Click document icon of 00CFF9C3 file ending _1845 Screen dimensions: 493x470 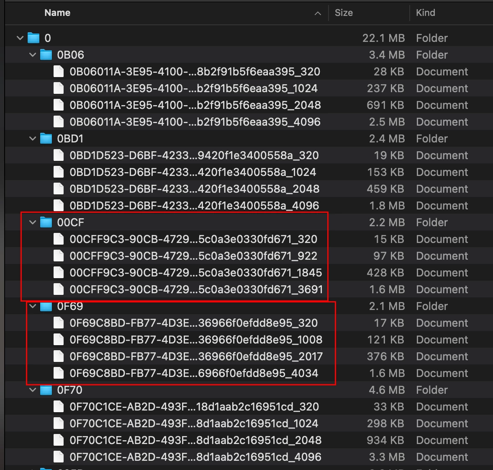59,272
